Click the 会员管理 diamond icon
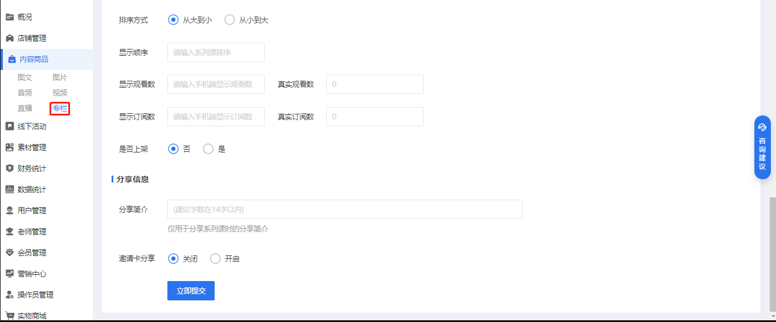This screenshot has width=776, height=322. pos(10,253)
